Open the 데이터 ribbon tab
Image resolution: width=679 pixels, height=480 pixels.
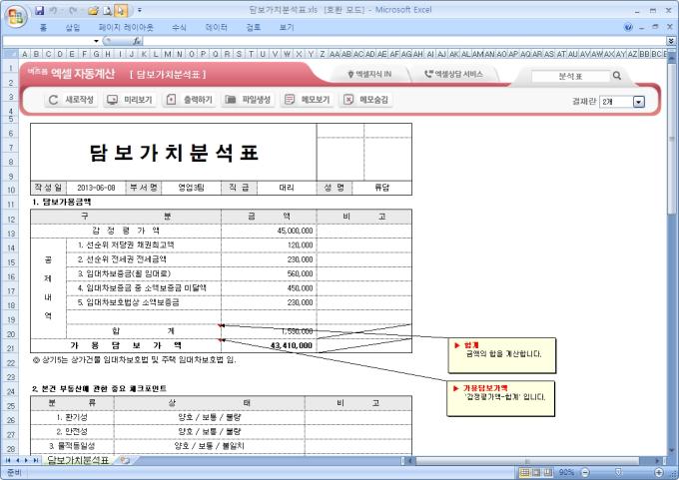pyautogui.click(x=216, y=28)
